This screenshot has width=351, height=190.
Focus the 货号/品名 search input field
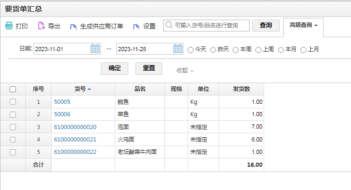206,25
